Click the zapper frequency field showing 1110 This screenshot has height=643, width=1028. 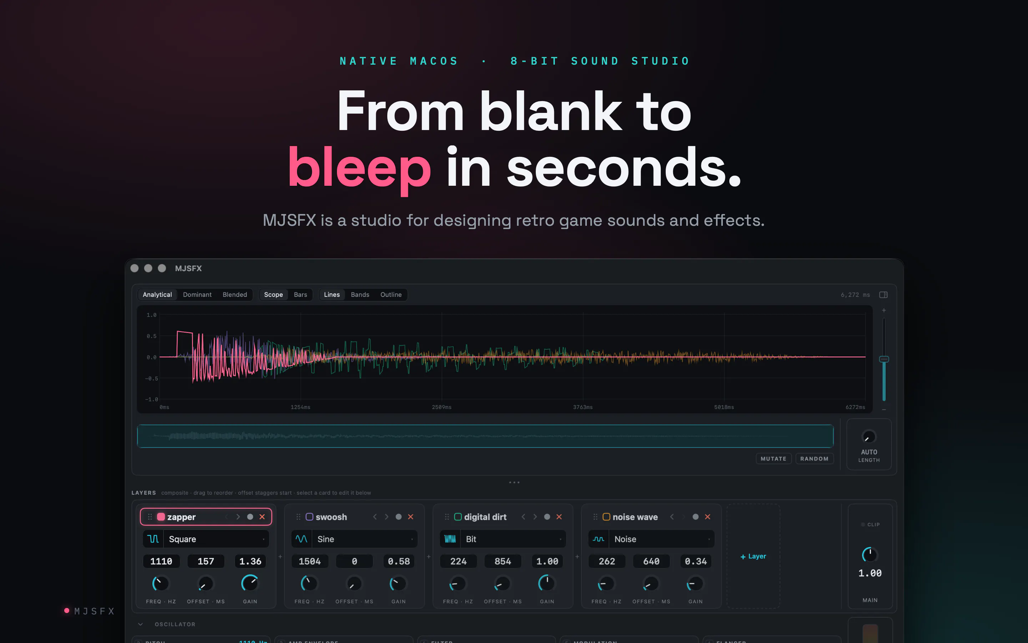161,561
